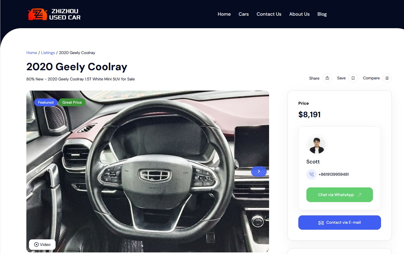Image resolution: width=404 pixels, height=254 pixels.
Task: Click the Share icon button
Action: pyautogui.click(x=327, y=78)
